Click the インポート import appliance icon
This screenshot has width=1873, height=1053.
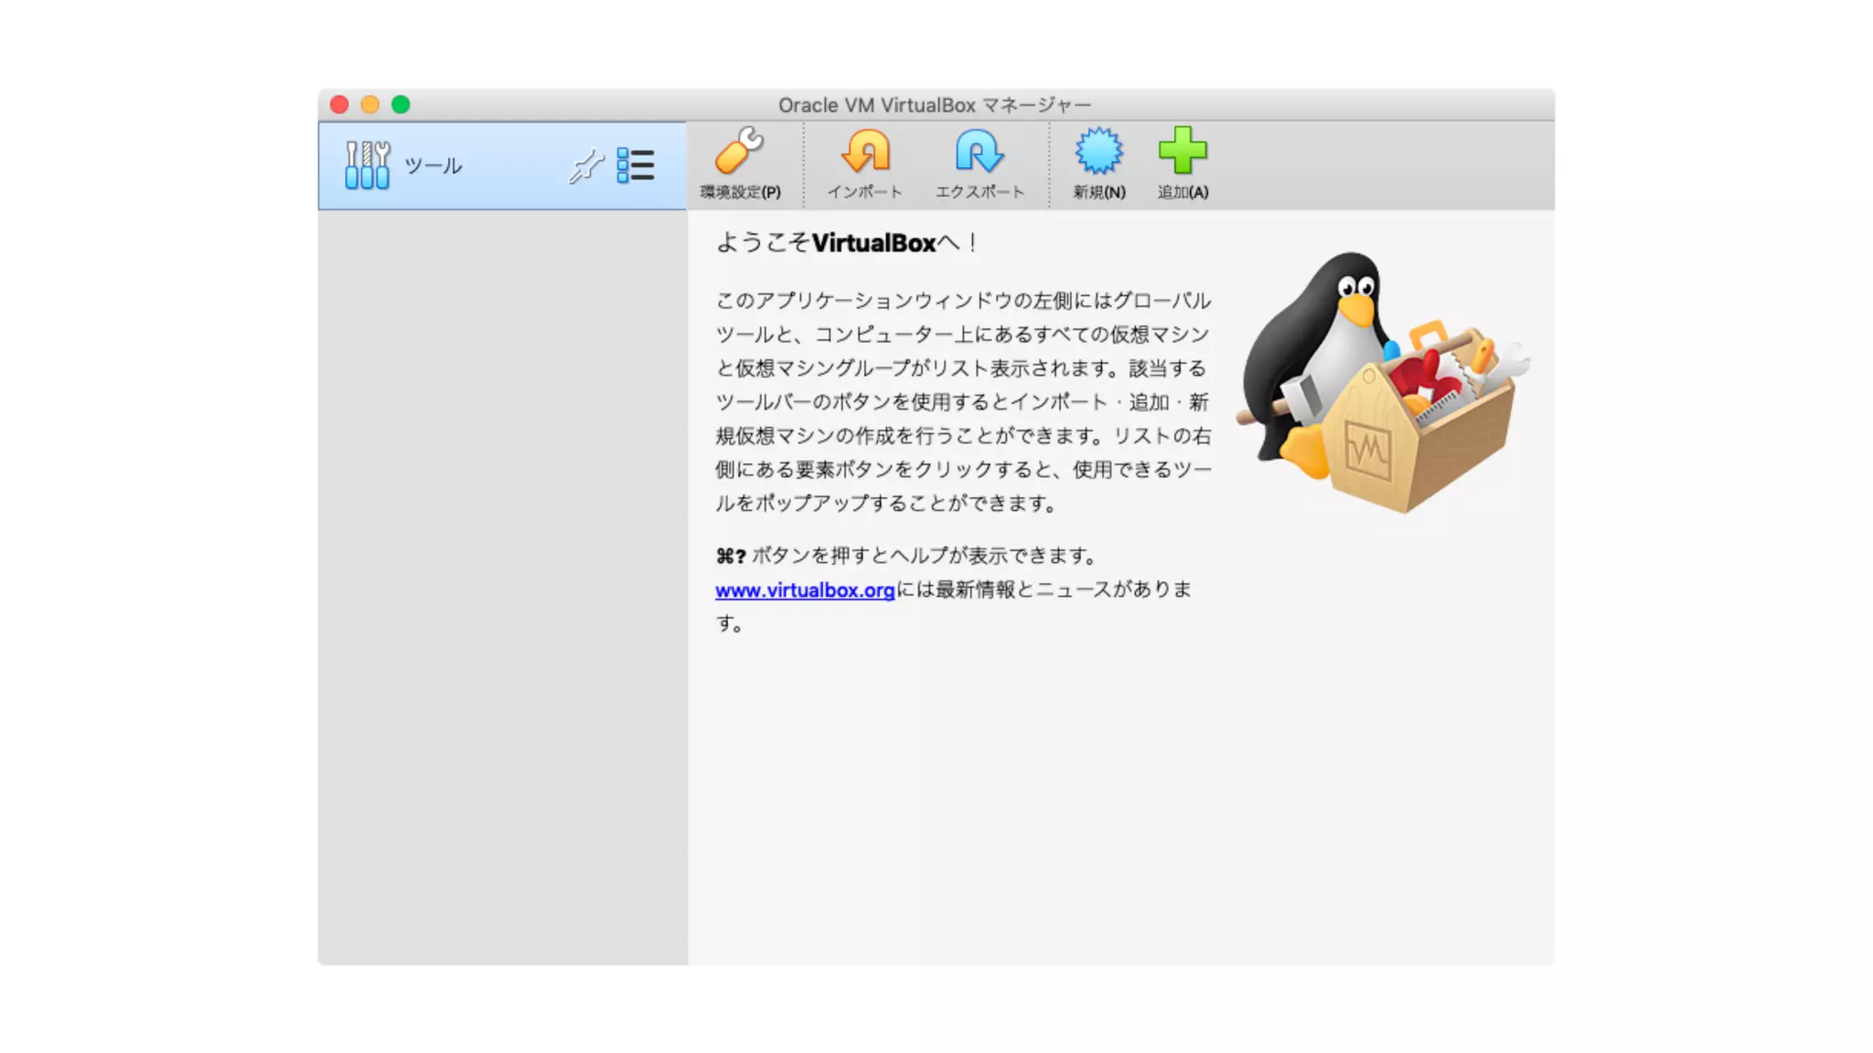point(864,165)
